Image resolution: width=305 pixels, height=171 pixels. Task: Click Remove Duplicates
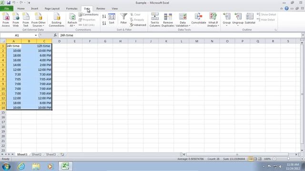[x=168, y=19]
